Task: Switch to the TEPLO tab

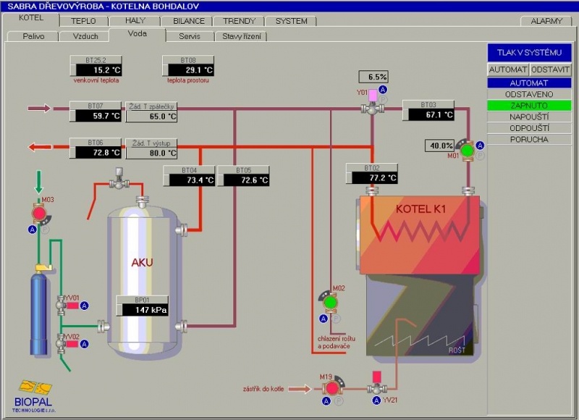Action: point(83,21)
